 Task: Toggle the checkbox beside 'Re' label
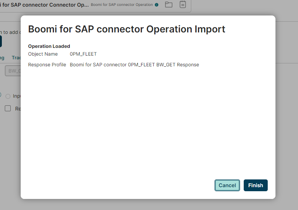pyautogui.click(x=8, y=108)
